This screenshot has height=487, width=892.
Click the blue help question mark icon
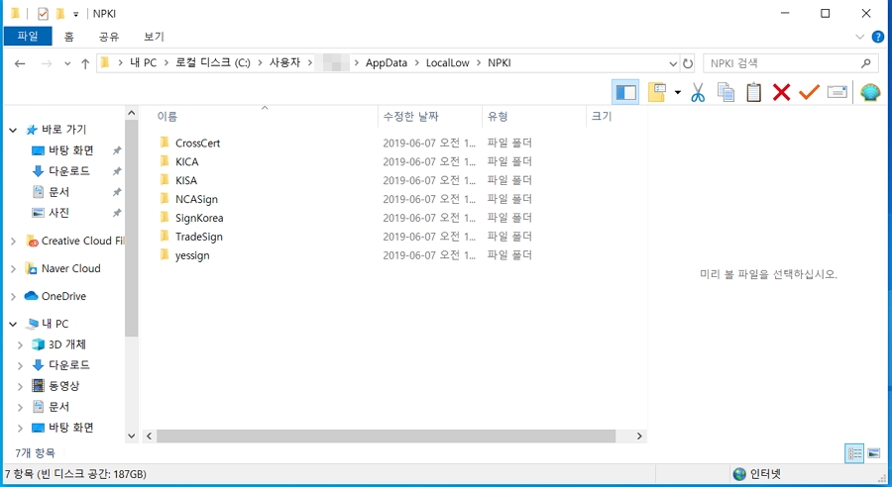(x=878, y=37)
